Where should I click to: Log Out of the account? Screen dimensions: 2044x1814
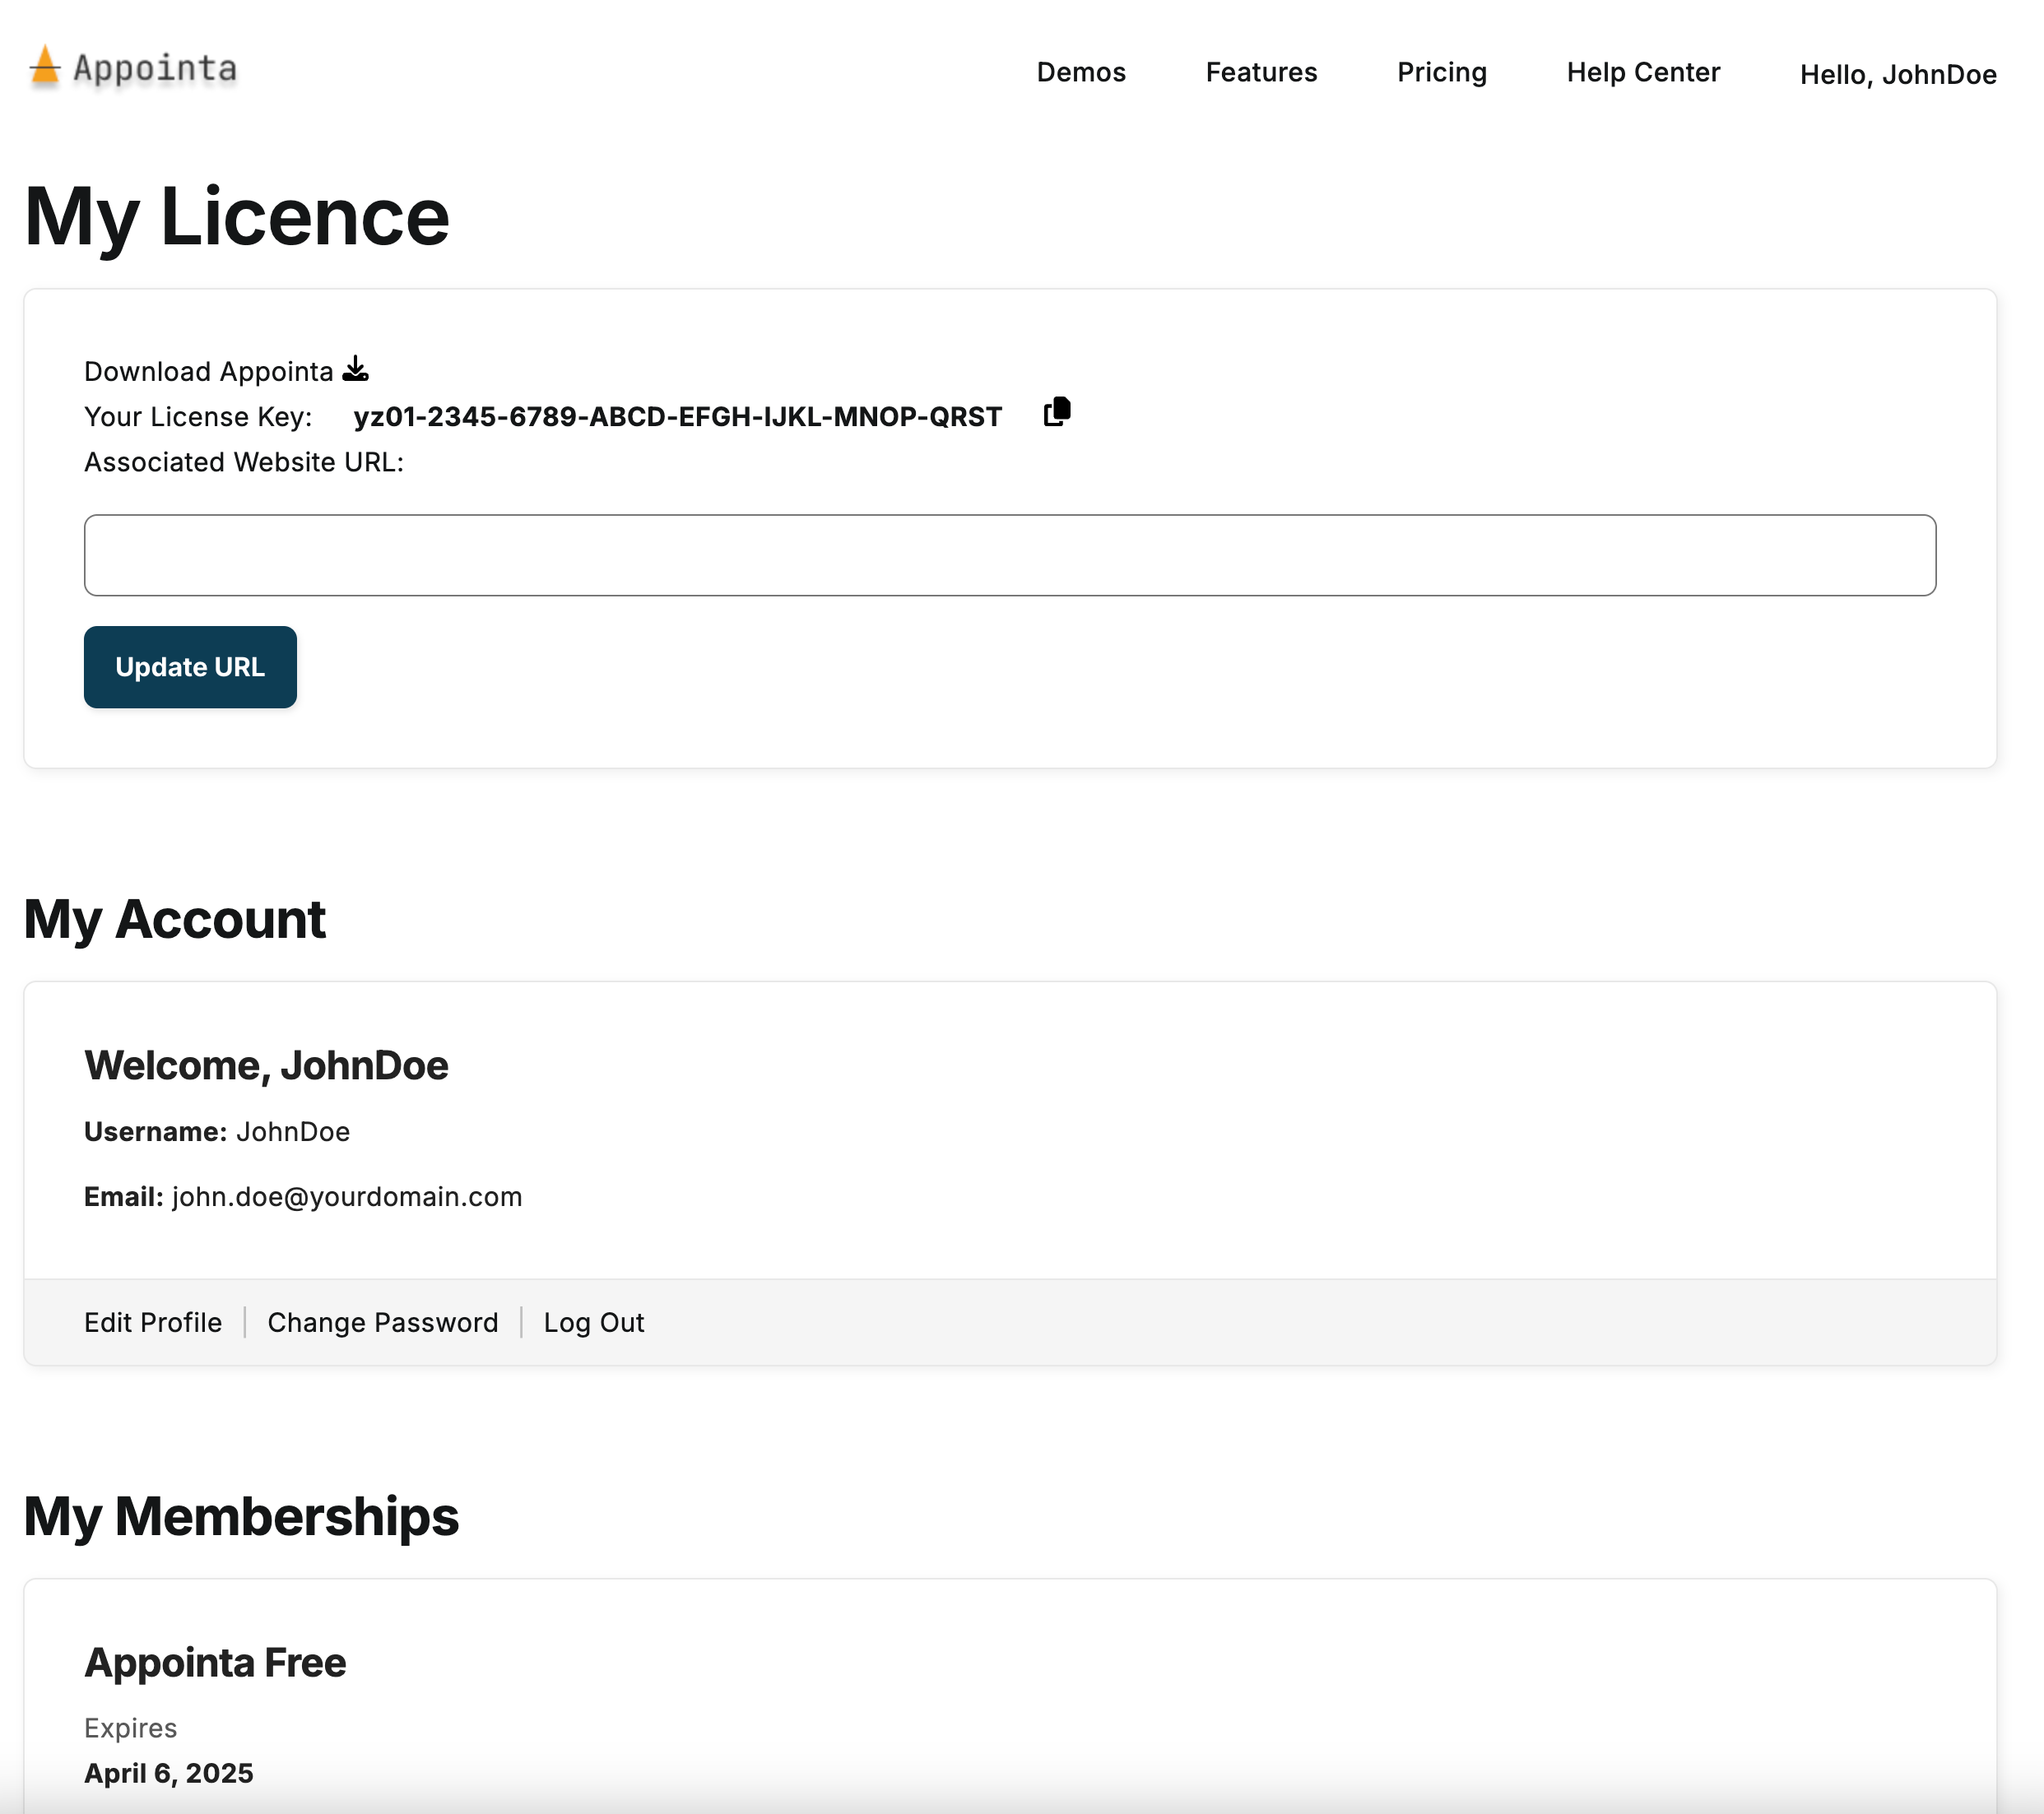tap(593, 1322)
